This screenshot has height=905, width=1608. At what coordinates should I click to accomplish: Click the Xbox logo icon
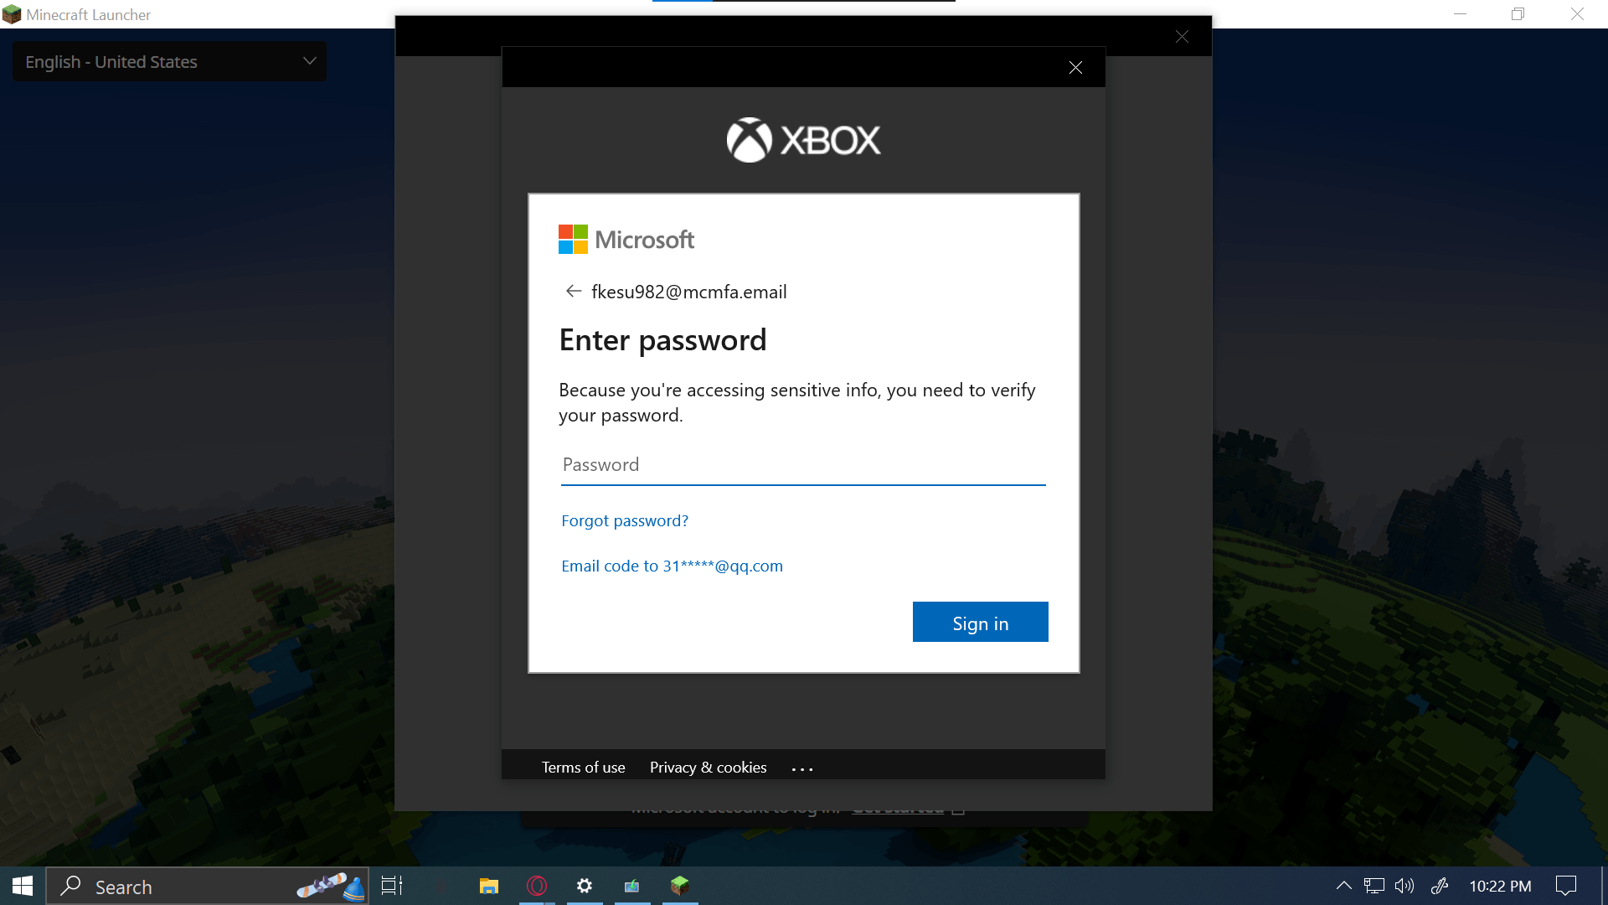tap(746, 139)
